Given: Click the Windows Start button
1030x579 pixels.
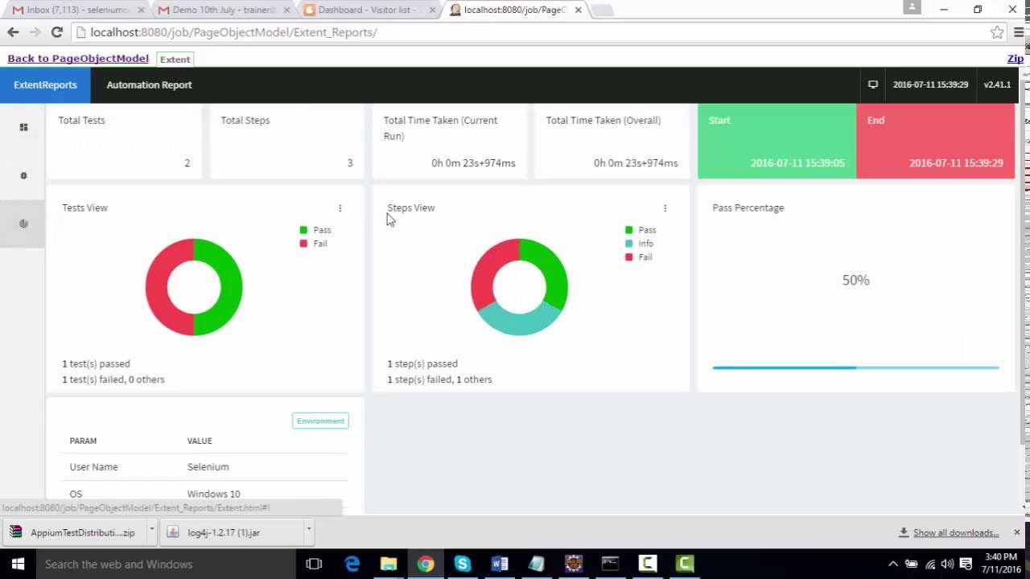Looking at the screenshot, I should pyautogui.click(x=18, y=564).
